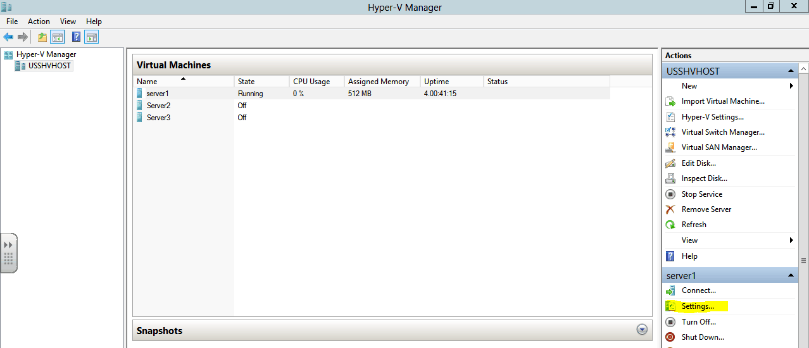809x348 pixels.
Task: Click the Help icon in Actions pane
Action: tap(670, 256)
